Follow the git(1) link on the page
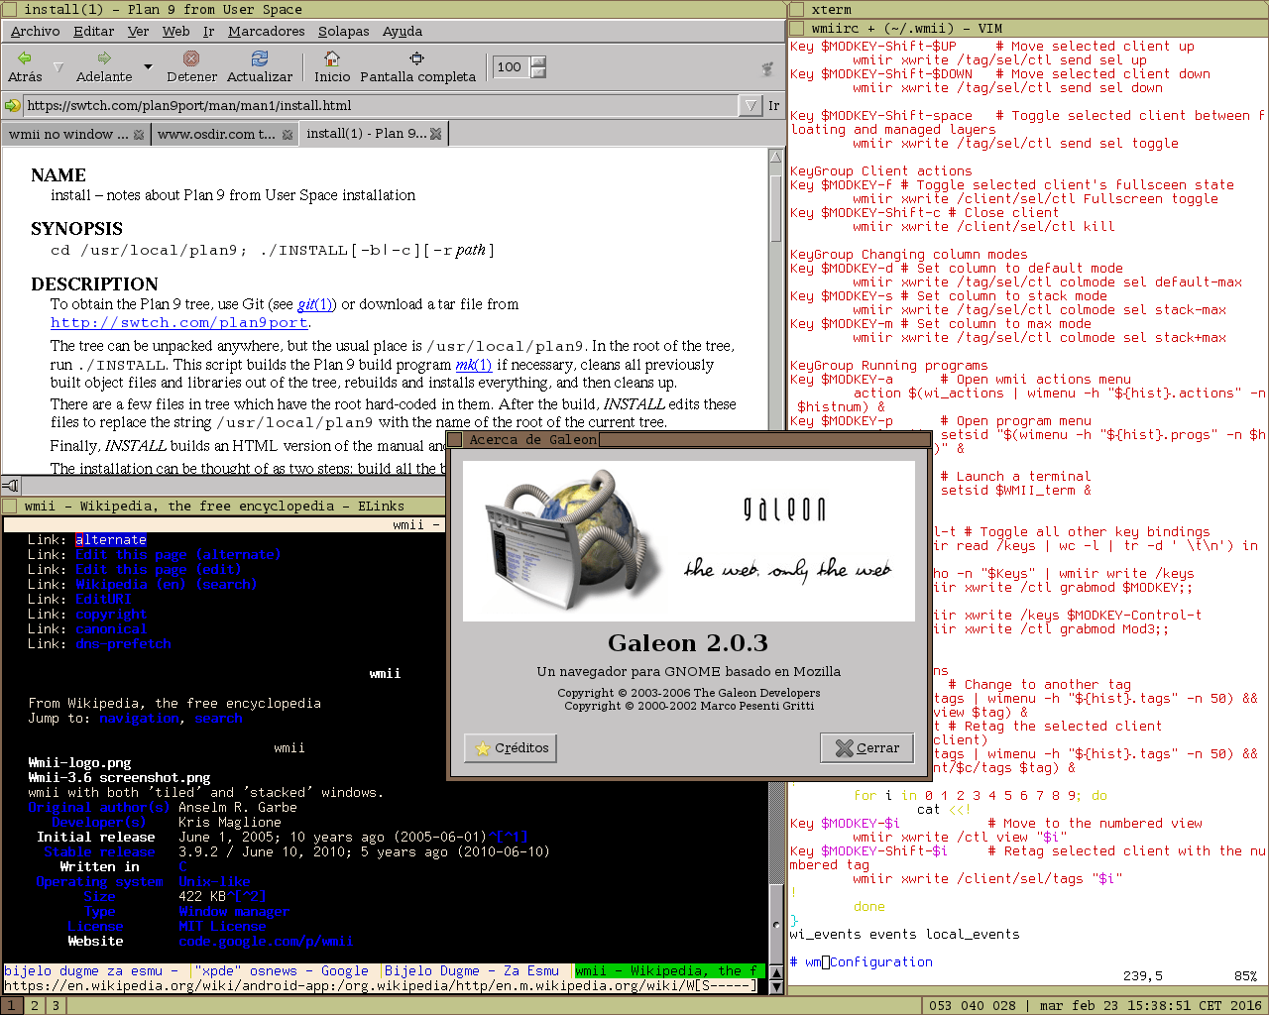The width and height of the screenshot is (1269, 1015). [x=316, y=304]
